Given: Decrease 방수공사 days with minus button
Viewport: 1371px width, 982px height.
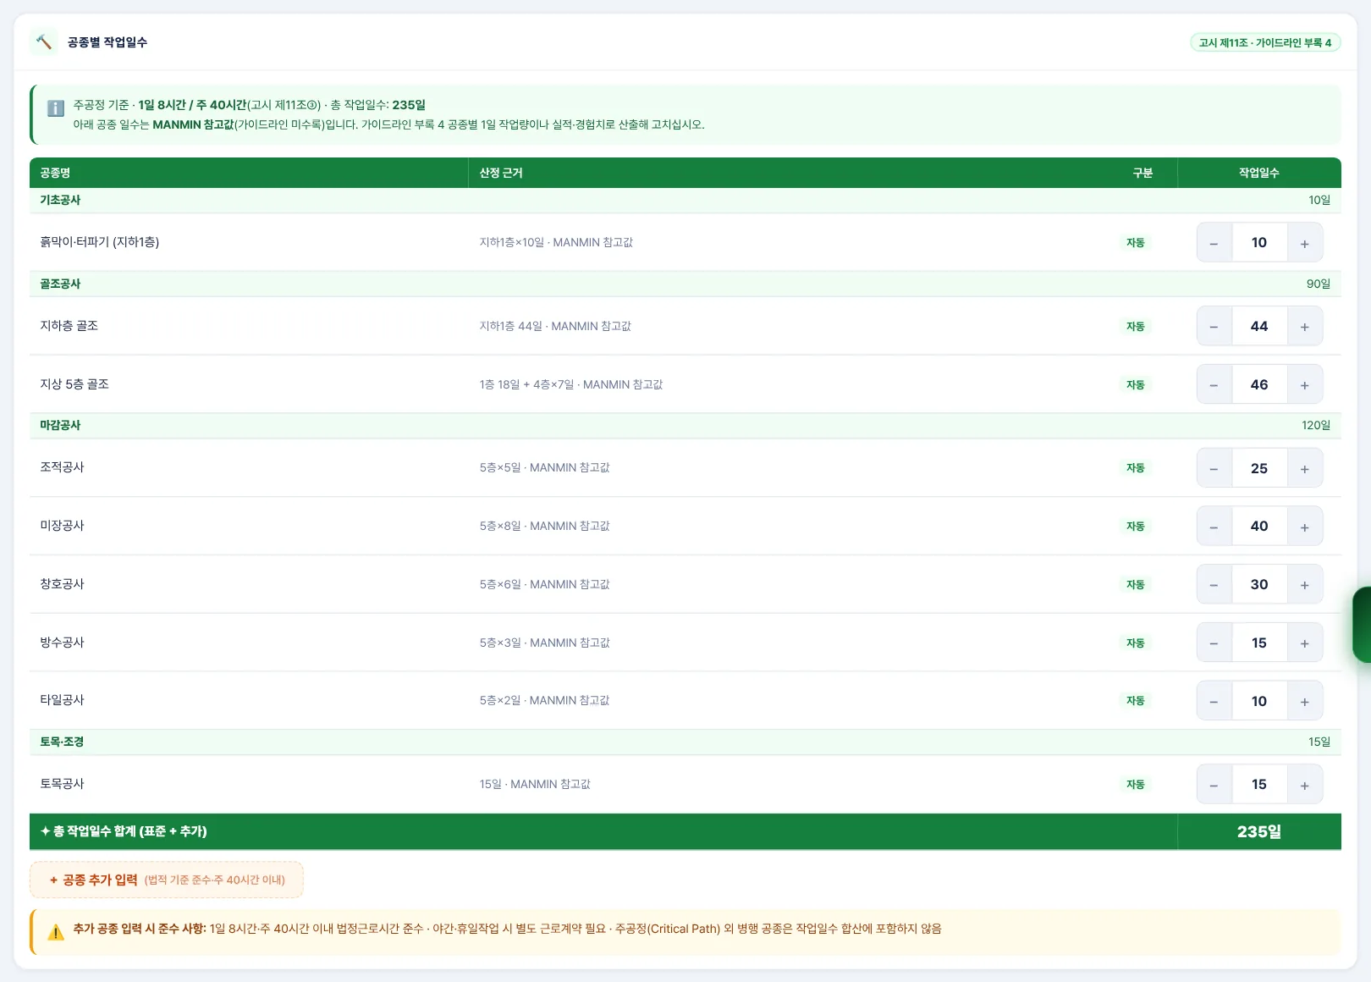Looking at the screenshot, I should point(1214,643).
